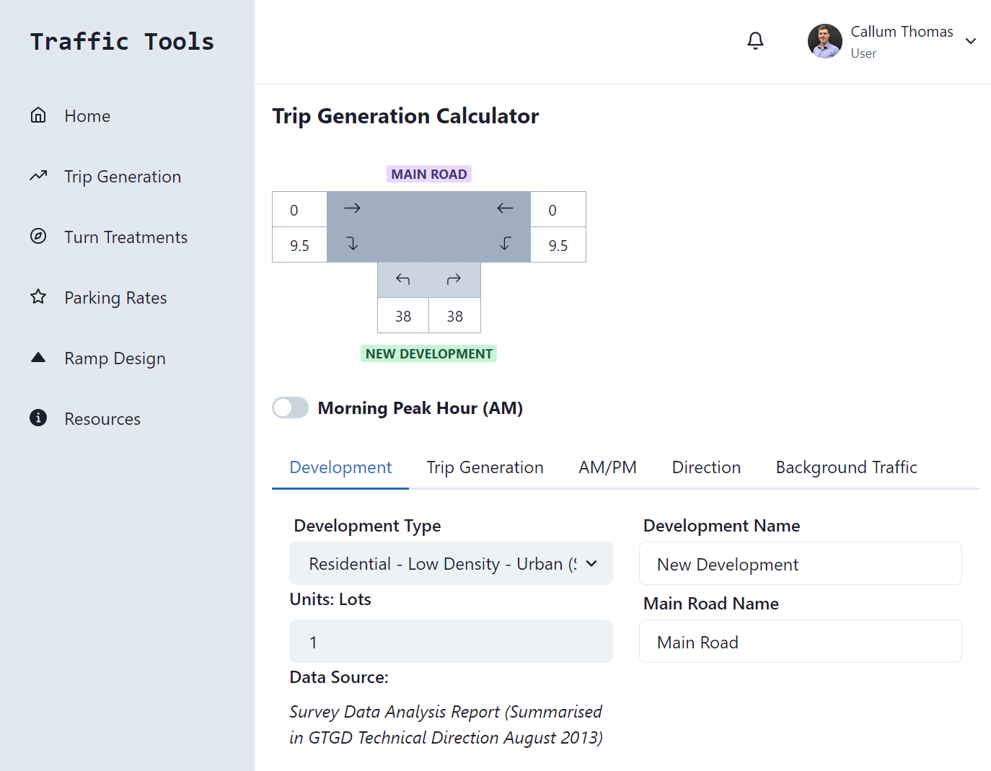Open the AM/PM tab

coord(607,467)
